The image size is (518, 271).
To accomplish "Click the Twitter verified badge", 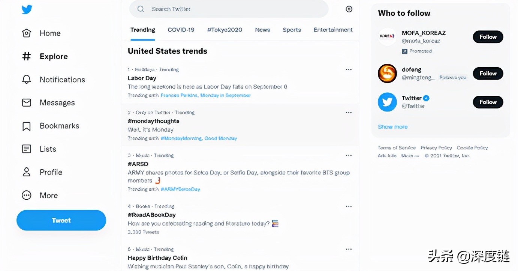I will coord(426,98).
